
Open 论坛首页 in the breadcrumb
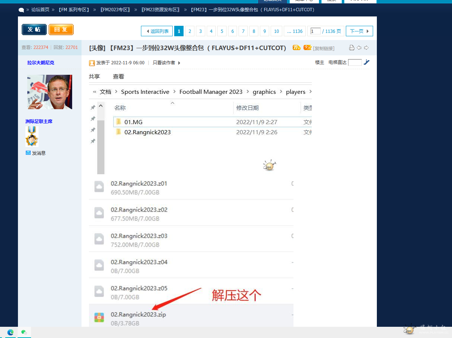click(40, 9)
